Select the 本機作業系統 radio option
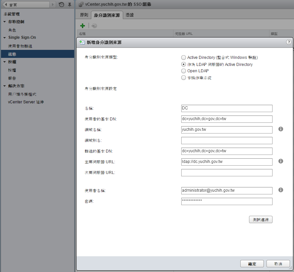 184,78
